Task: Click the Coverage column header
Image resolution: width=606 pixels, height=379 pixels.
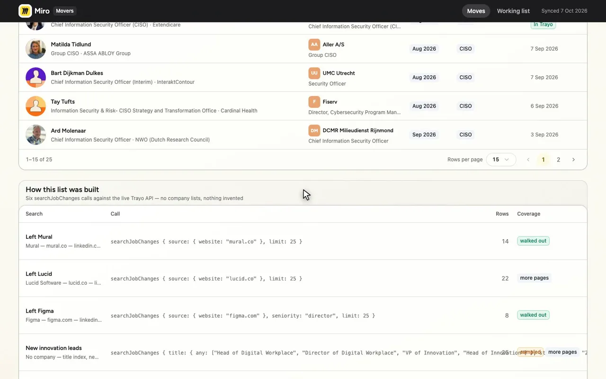Action: pyautogui.click(x=528, y=214)
